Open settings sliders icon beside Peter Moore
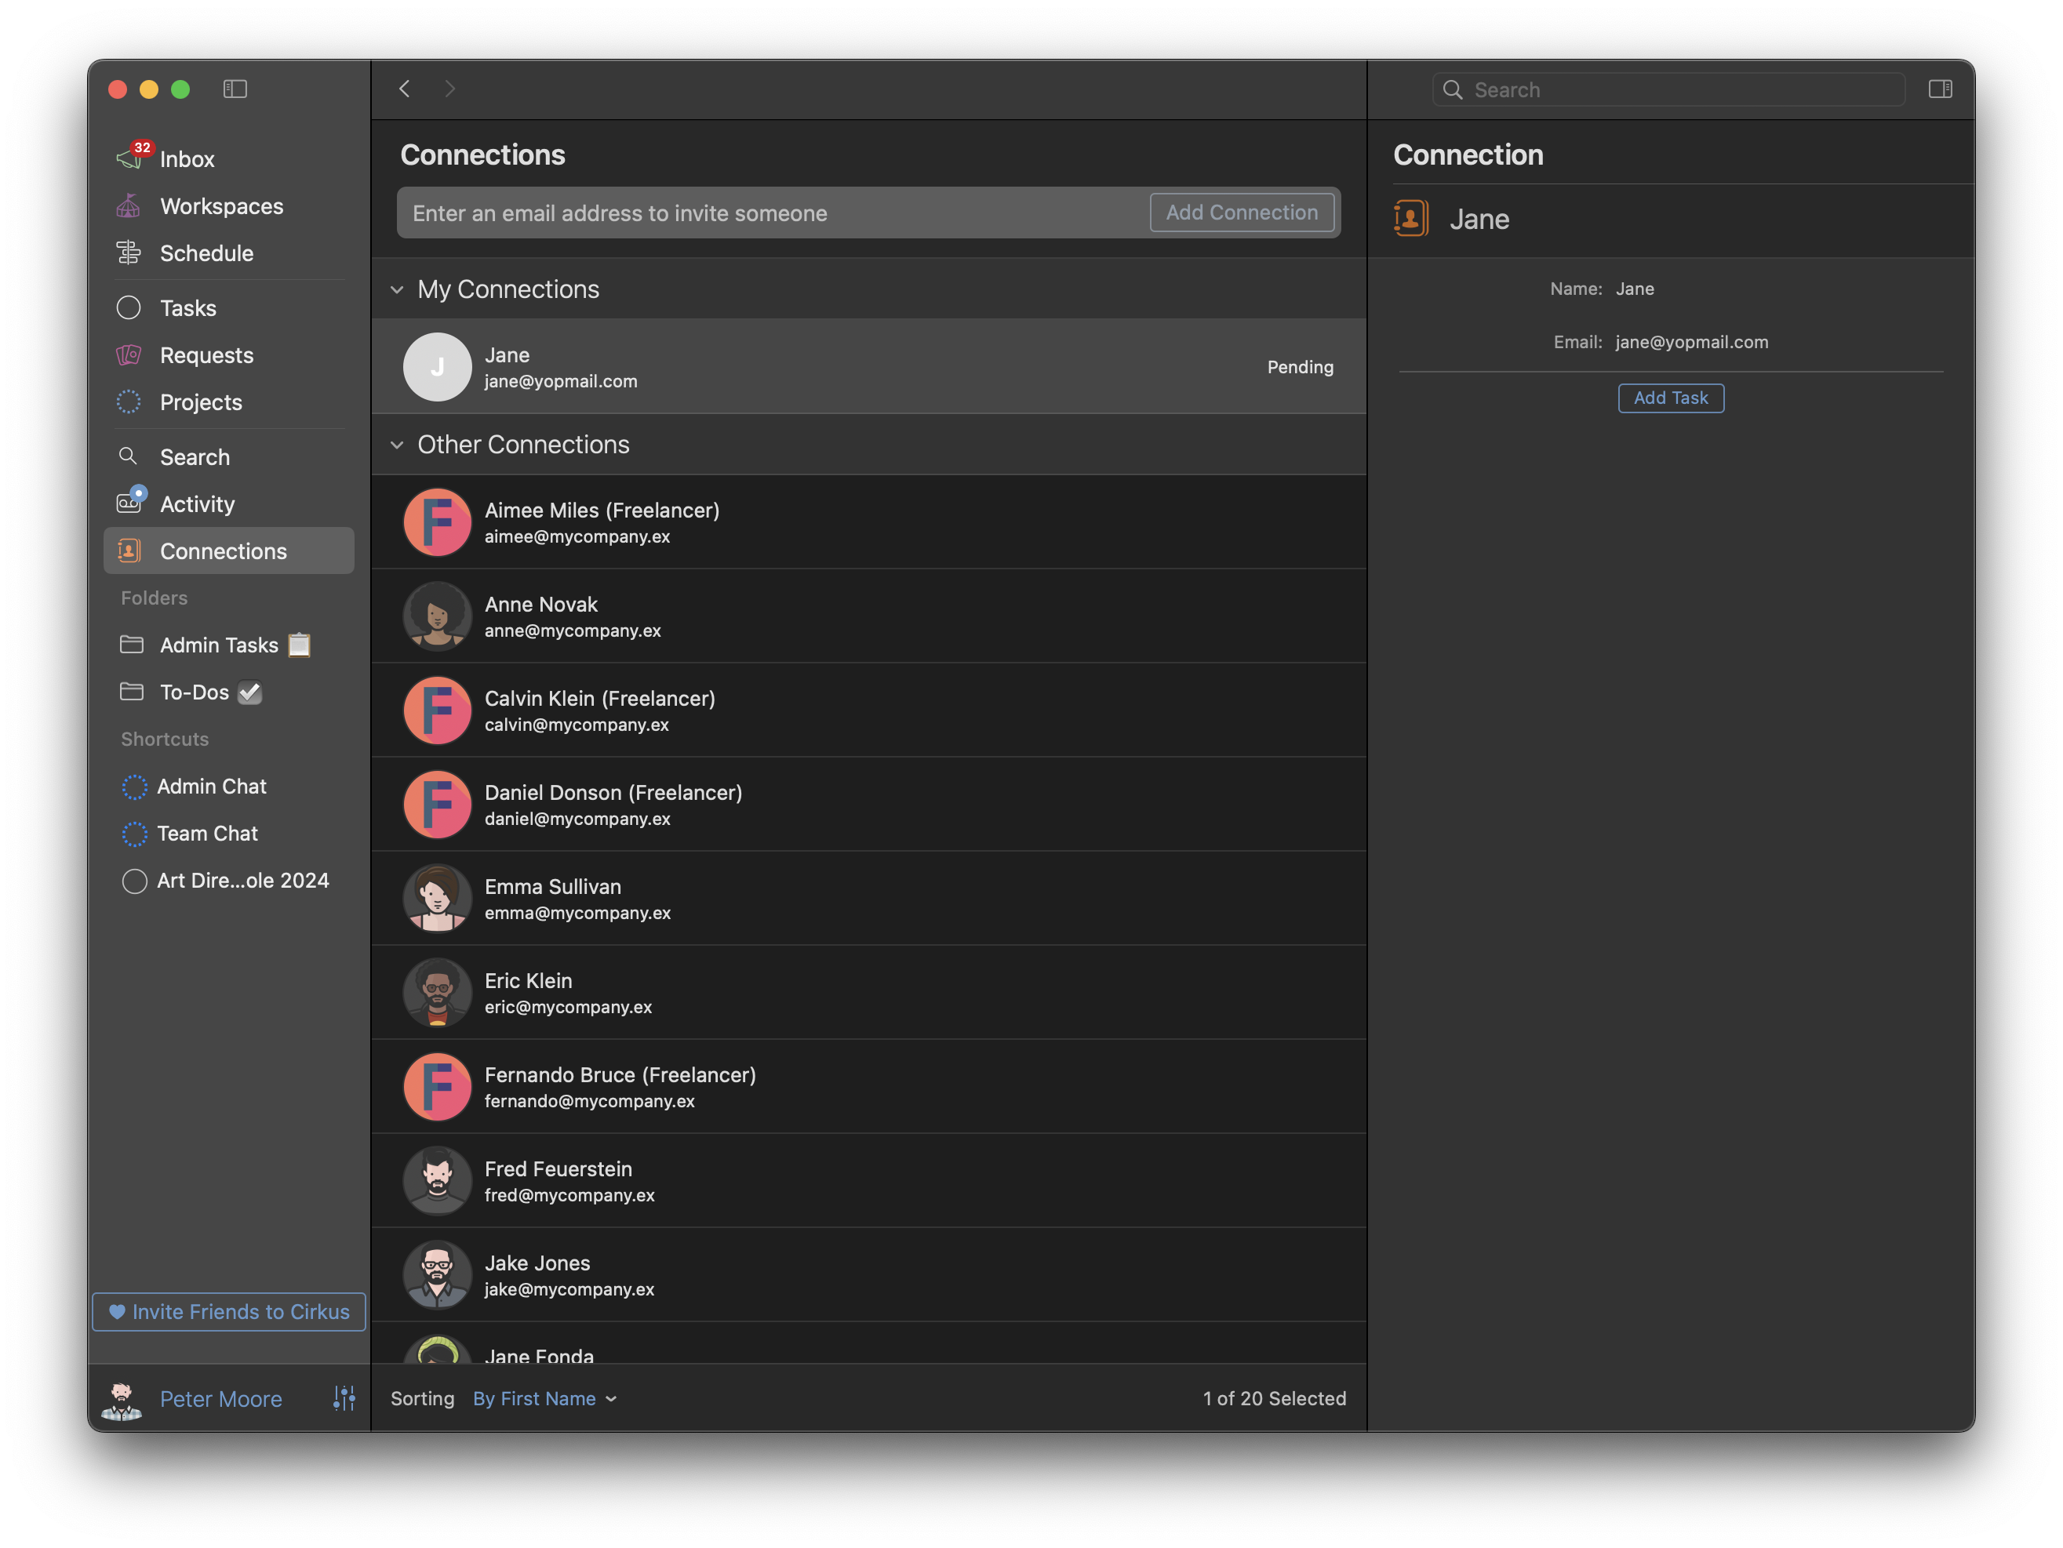The image size is (2063, 1548). click(344, 1398)
